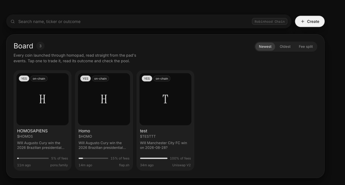Click the $HOMOS ticker
Screen dimensions: 345x185
[x=25, y=136]
